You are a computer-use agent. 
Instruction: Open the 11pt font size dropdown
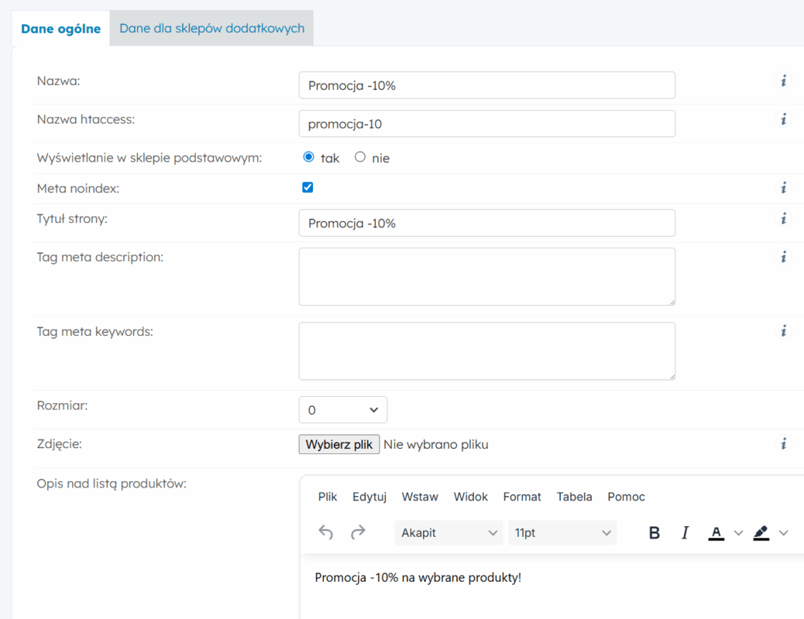[562, 532]
